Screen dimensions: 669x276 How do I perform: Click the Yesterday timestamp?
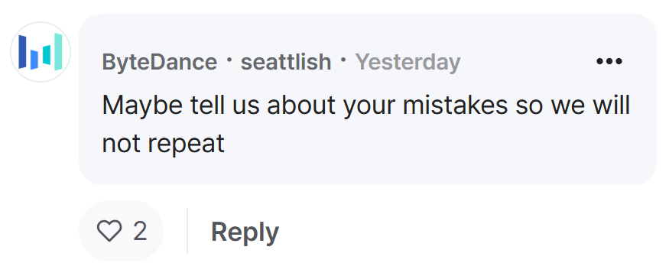(408, 62)
